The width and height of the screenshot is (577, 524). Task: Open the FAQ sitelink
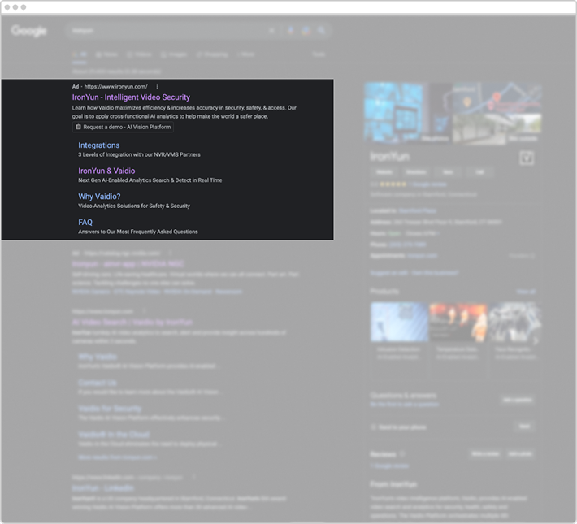click(85, 223)
